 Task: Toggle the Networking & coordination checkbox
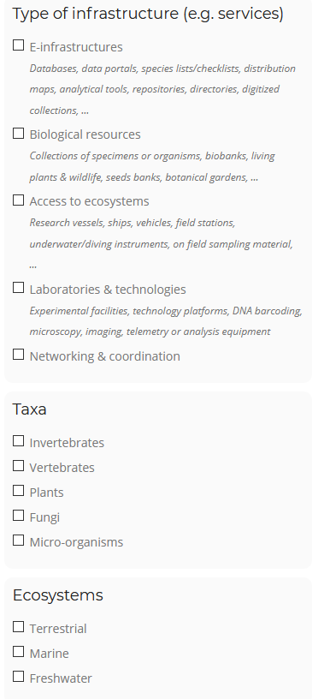[x=18, y=355]
